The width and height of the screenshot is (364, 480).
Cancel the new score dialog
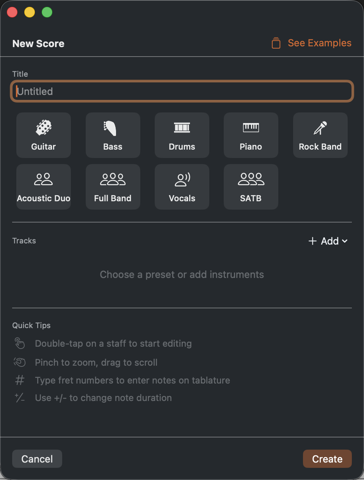(37, 459)
